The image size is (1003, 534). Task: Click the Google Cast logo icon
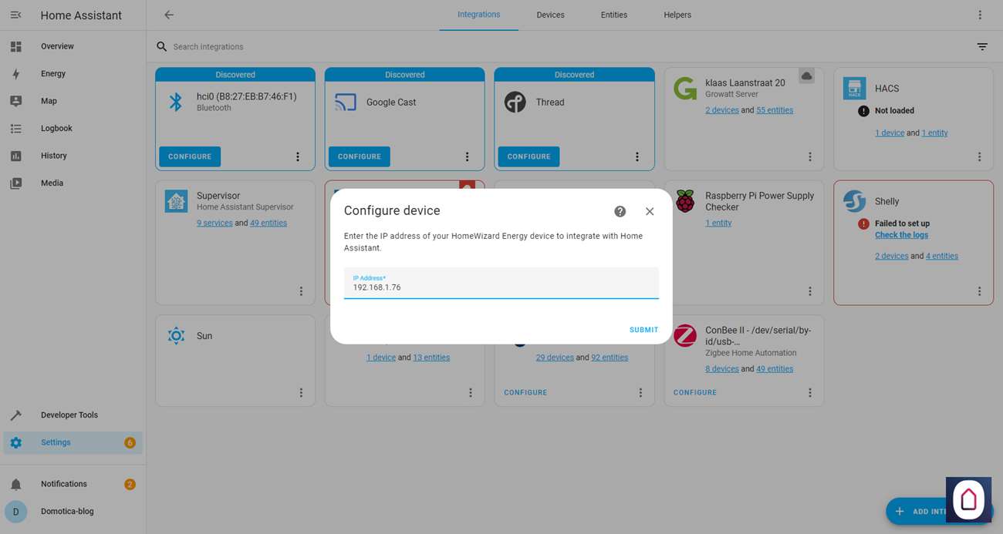pos(345,102)
